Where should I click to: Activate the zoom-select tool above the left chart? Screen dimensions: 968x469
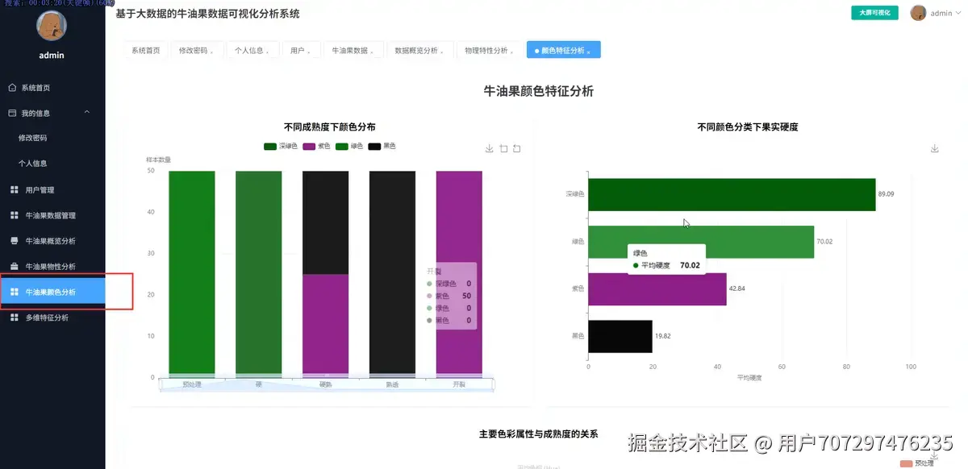[x=503, y=148]
